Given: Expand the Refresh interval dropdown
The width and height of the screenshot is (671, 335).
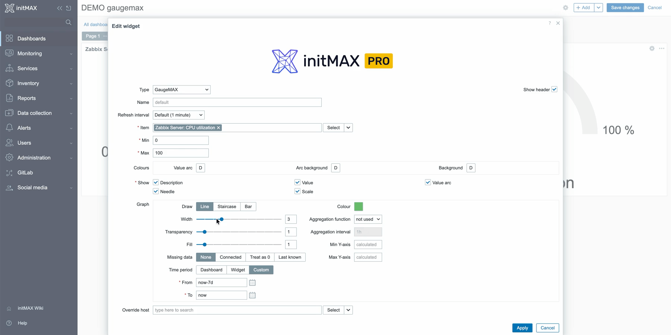Looking at the screenshot, I should tap(179, 115).
